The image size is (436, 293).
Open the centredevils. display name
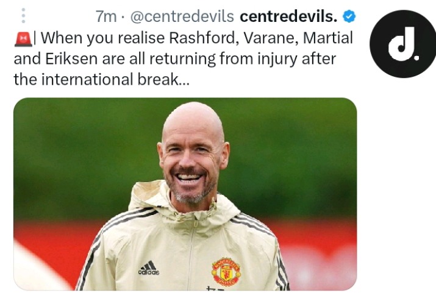coord(288,16)
